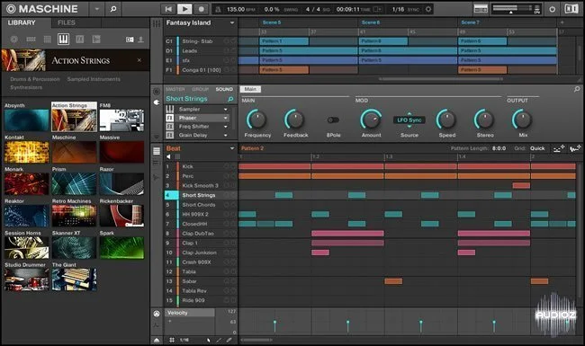Open the Main parameter page tab
This screenshot has width=585, height=346.
pos(250,89)
